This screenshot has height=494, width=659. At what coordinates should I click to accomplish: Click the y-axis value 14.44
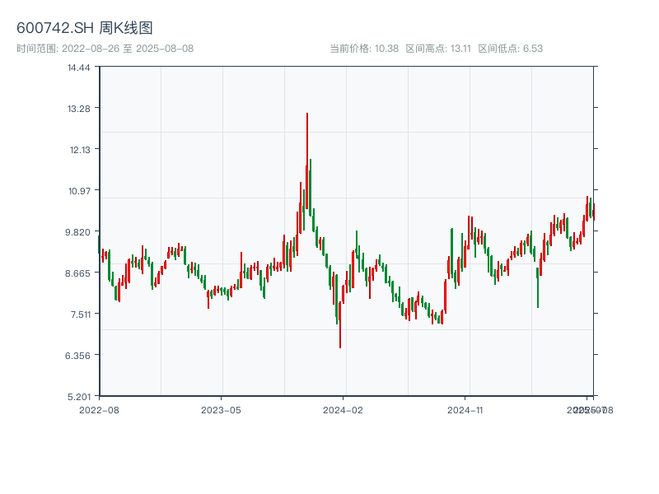(x=79, y=68)
